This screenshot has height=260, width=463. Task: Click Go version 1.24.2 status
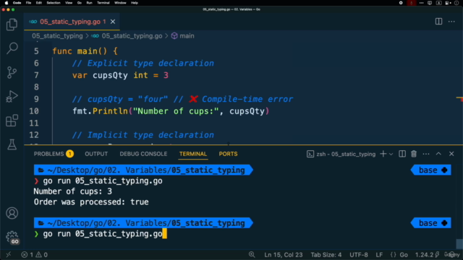427,255
